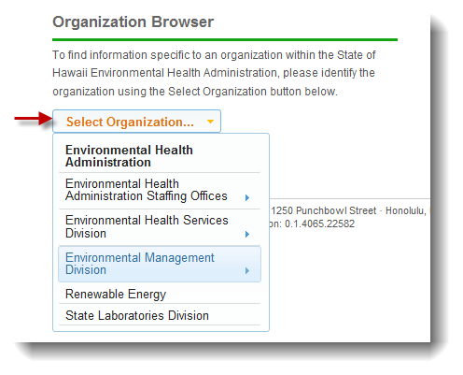Expand the Staffing Offices submenu arrow
Image resolution: width=463 pixels, height=375 pixels.
pos(247,197)
